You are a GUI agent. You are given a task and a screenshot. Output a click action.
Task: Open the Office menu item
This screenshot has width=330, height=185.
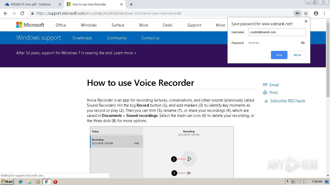61,25
